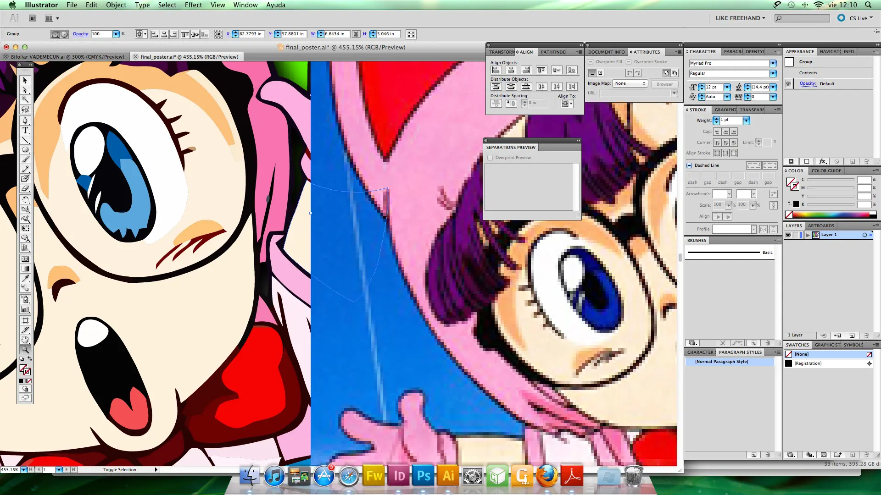Open the Align To dropdown
Image resolution: width=881 pixels, height=495 pixels.
[567, 104]
